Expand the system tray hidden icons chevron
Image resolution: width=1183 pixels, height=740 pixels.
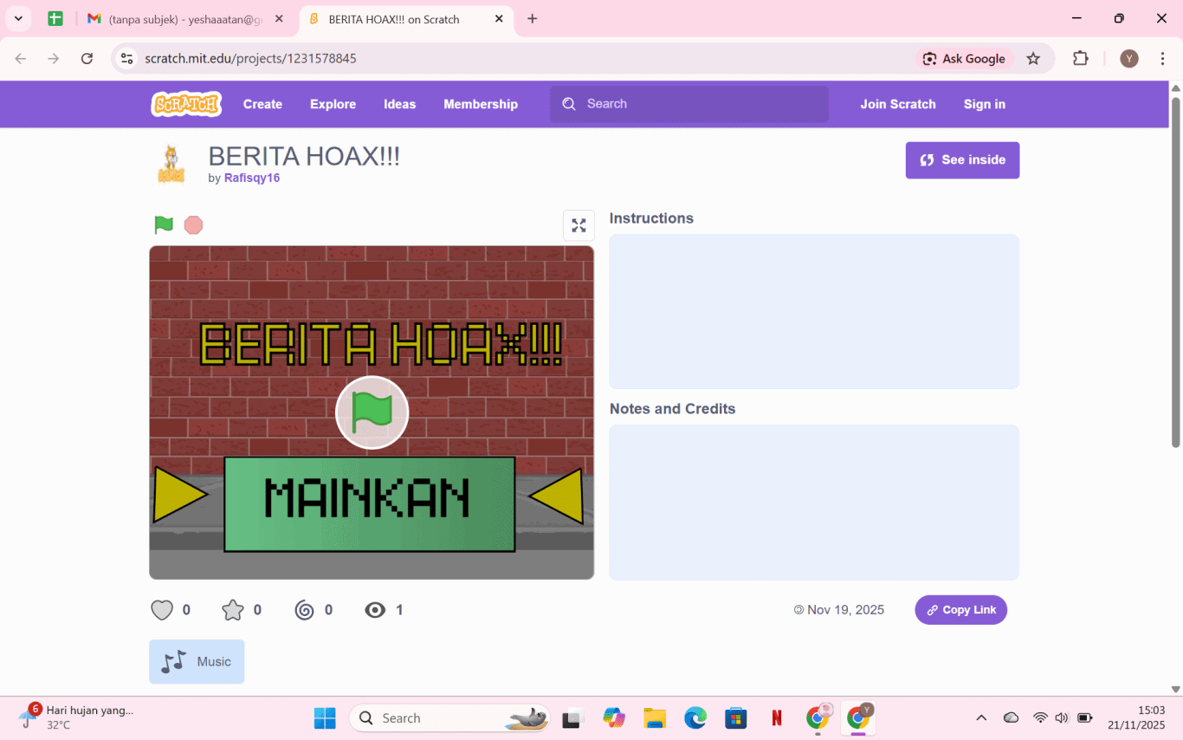coord(981,717)
